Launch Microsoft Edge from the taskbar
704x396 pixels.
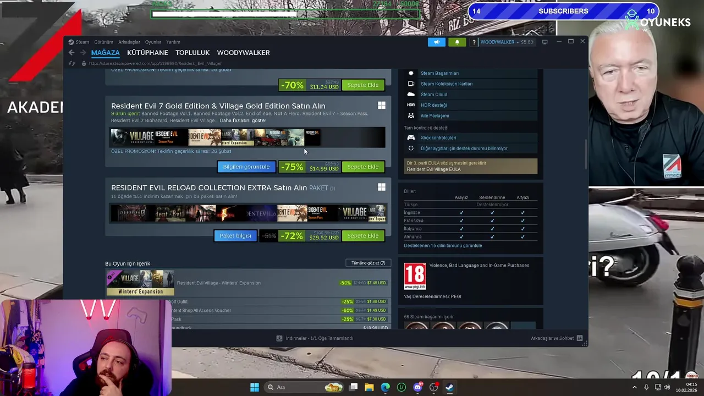tap(386, 387)
